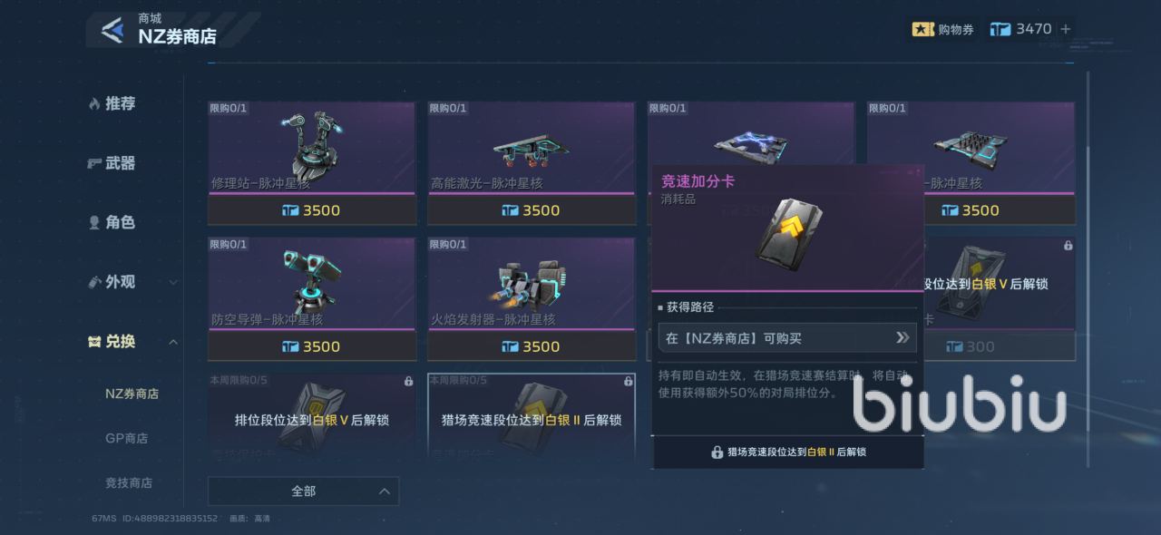Screen dimensions: 1161x535
Task: Go to the GP商店 sub-tab
Action: pos(127,438)
